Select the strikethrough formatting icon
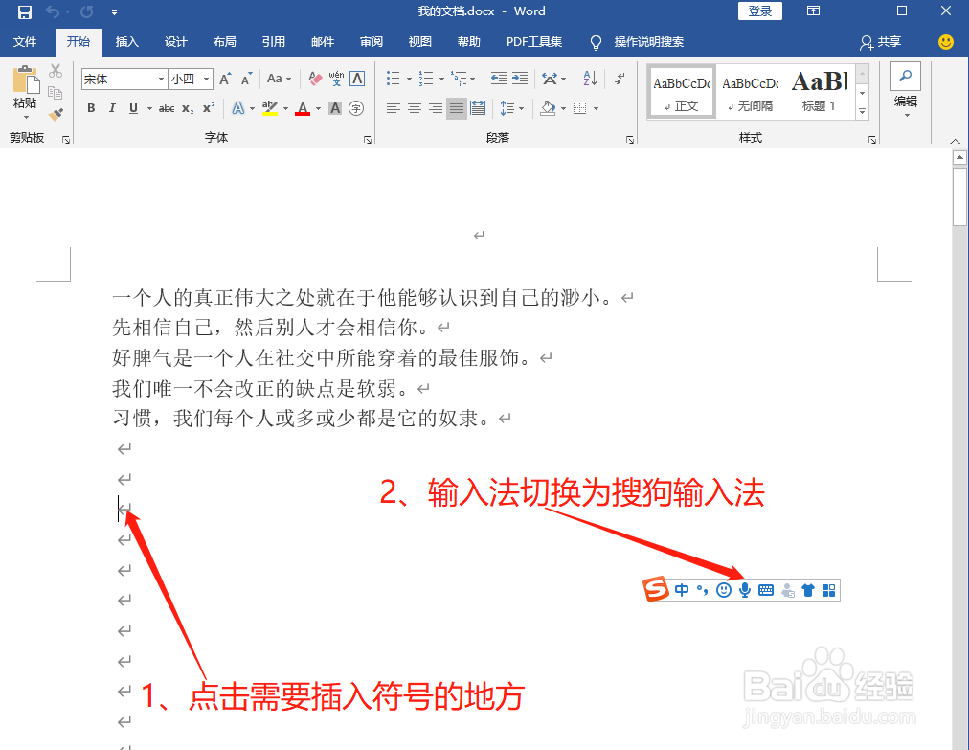Viewport: 969px width, 750px height. pyautogui.click(x=166, y=107)
